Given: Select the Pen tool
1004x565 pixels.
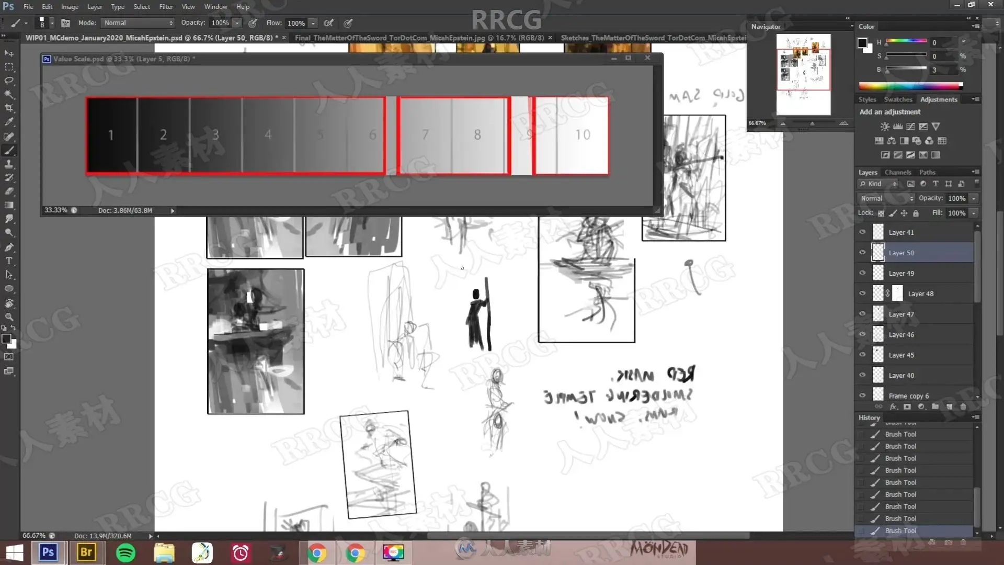Looking at the screenshot, I should pos(9,247).
